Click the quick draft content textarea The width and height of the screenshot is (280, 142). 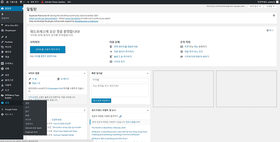[x=120, y=90]
